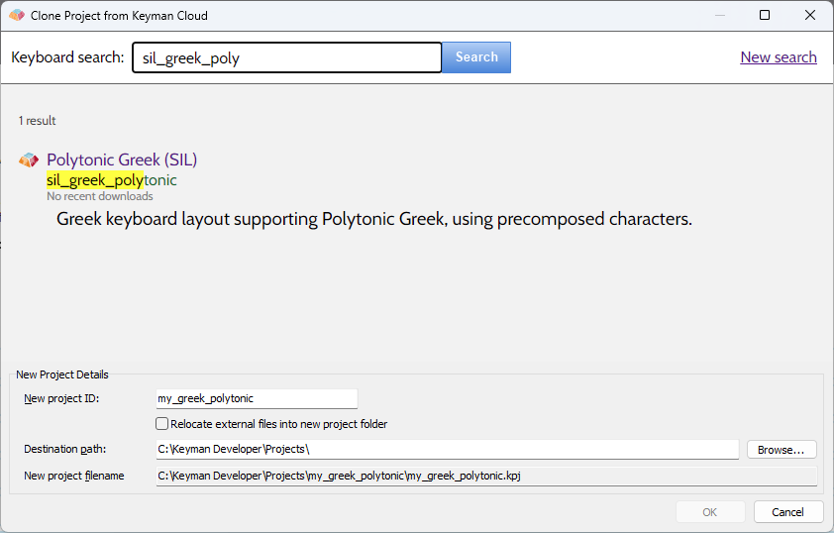Edit the New project ID field
Image resolution: width=834 pixels, height=533 pixels.
click(257, 398)
